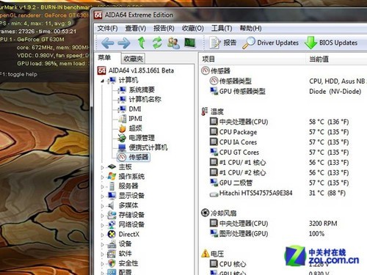Screen dimensions: 367x275
Task: Click the green up arrow icon
Action: click(x=141, y=43)
